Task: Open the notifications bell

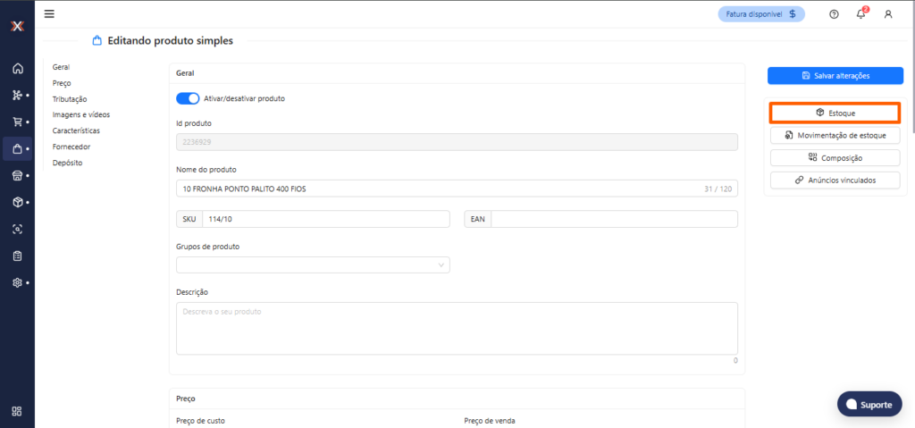Action: tap(861, 14)
